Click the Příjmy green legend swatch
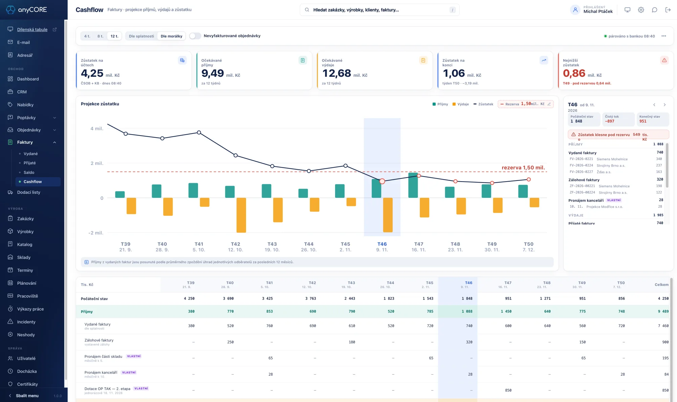Image resolution: width=677 pixels, height=402 pixels. point(434,104)
